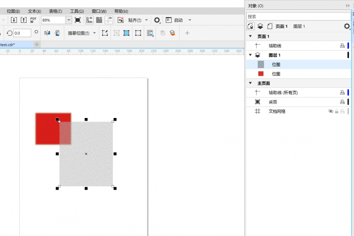Click the wrap text icon

click(150, 33)
